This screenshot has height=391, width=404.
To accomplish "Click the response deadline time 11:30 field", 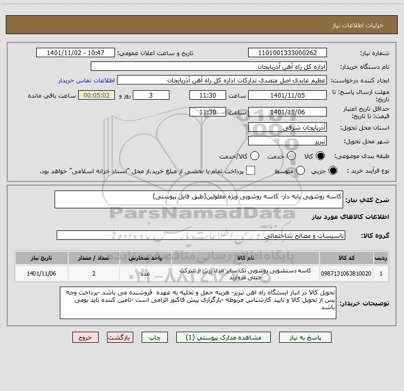I will [x=208, y=95].
